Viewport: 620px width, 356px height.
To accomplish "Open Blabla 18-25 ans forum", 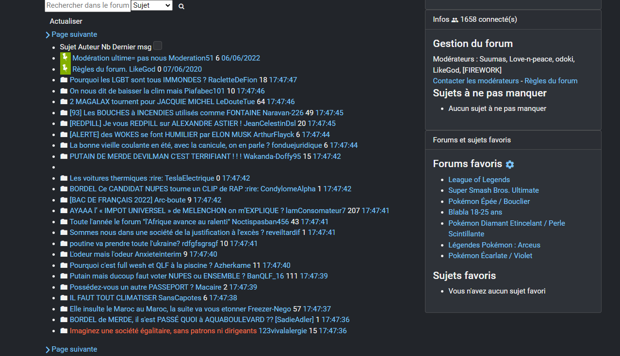I will coord(475,212).
